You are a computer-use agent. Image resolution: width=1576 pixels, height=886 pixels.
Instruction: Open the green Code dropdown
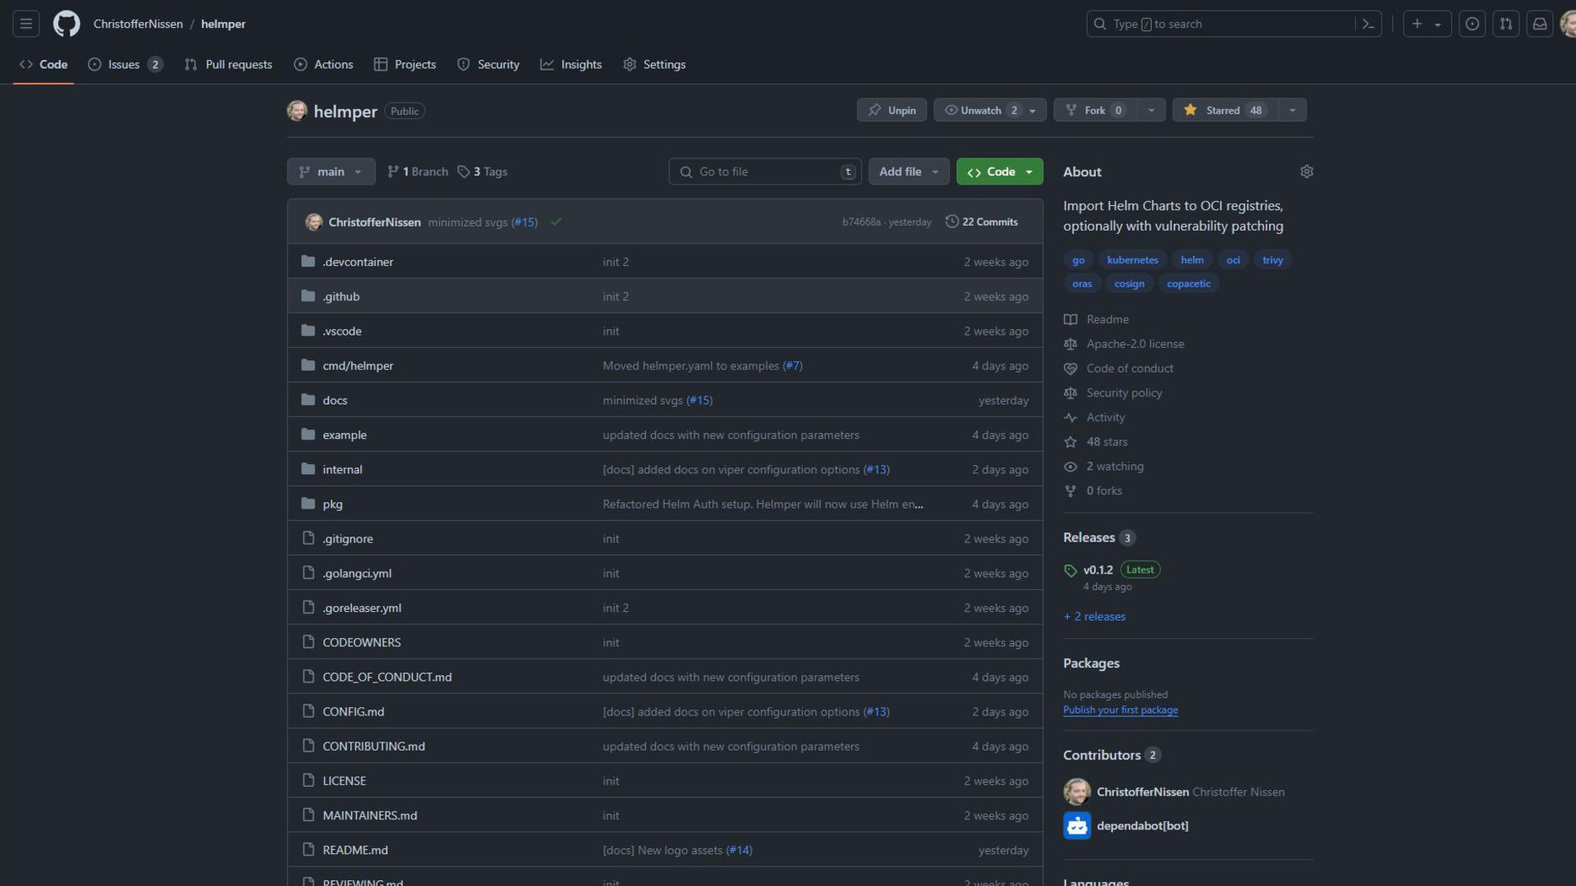(999, 171)
